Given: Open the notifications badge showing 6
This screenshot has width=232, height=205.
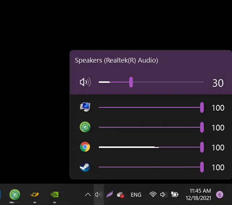Looking at the screenshot, I should coord(220,195).
